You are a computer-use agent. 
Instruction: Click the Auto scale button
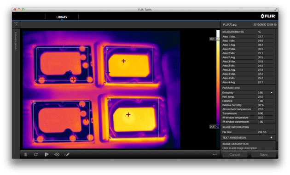coord(215,154)
